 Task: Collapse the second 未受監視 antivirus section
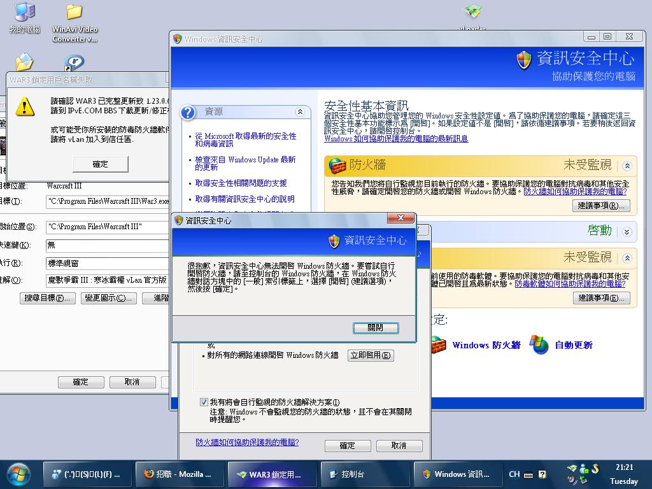coord(627,259)
